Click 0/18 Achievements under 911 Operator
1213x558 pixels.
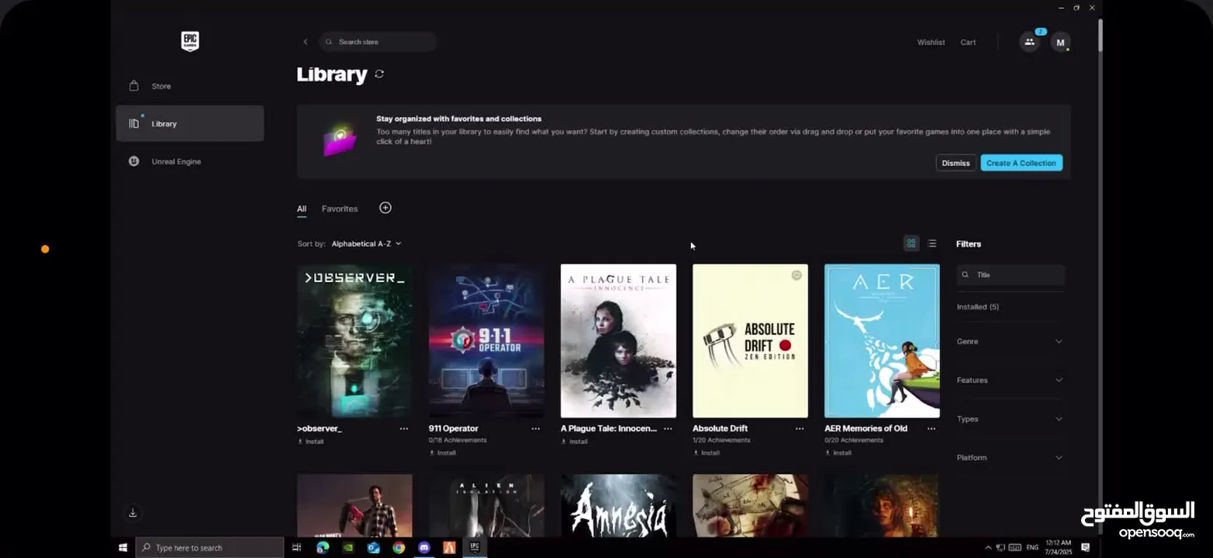coord(458,440)
